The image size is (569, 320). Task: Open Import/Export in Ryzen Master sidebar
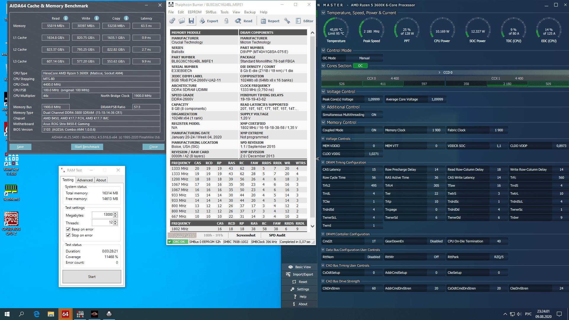299,274
